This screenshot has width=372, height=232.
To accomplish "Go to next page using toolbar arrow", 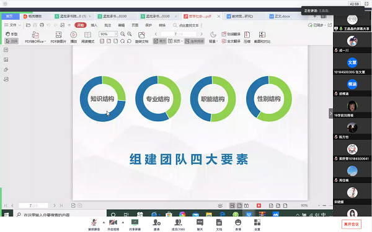I will 201,34.
